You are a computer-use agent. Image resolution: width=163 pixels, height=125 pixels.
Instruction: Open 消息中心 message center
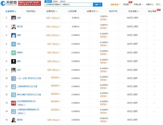(x=150, y=4)
